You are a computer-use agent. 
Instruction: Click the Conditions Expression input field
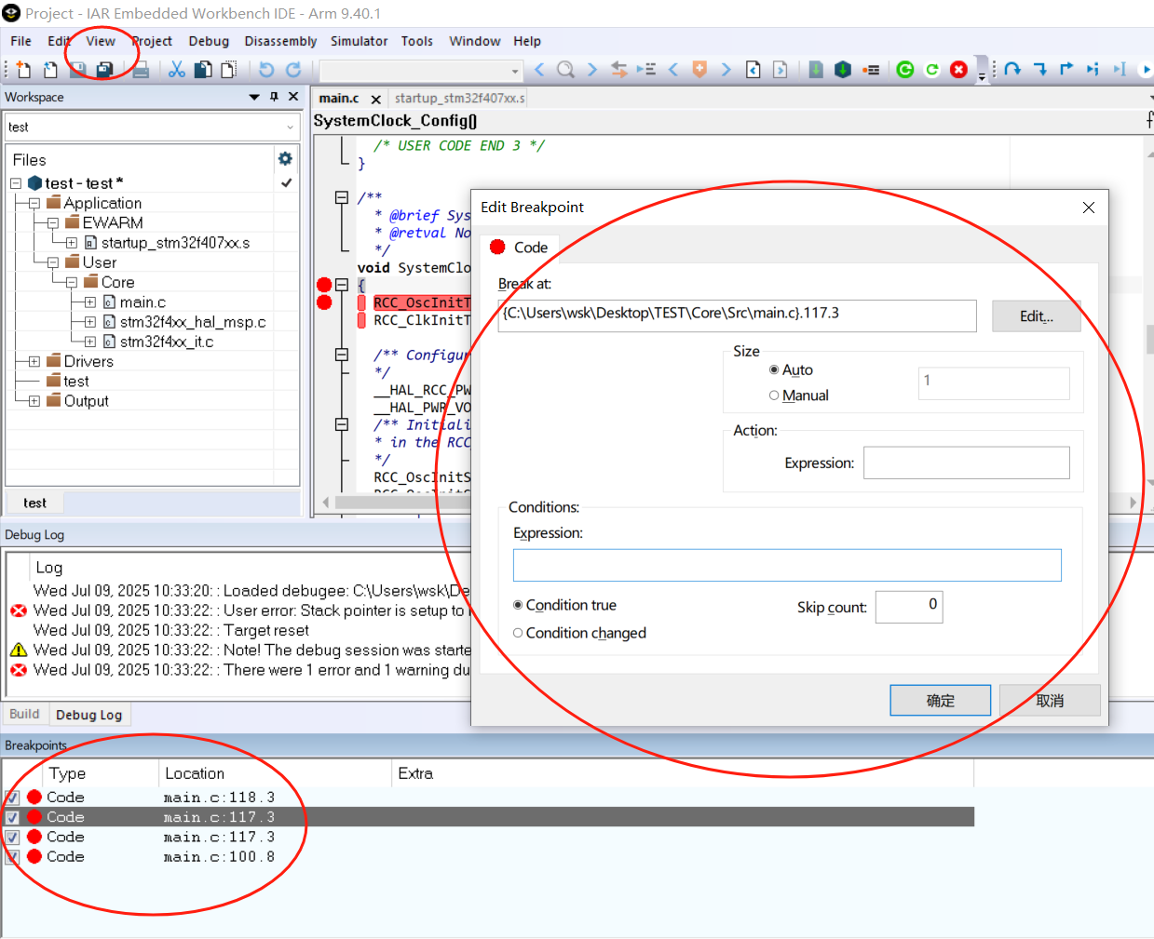(787, 565)
